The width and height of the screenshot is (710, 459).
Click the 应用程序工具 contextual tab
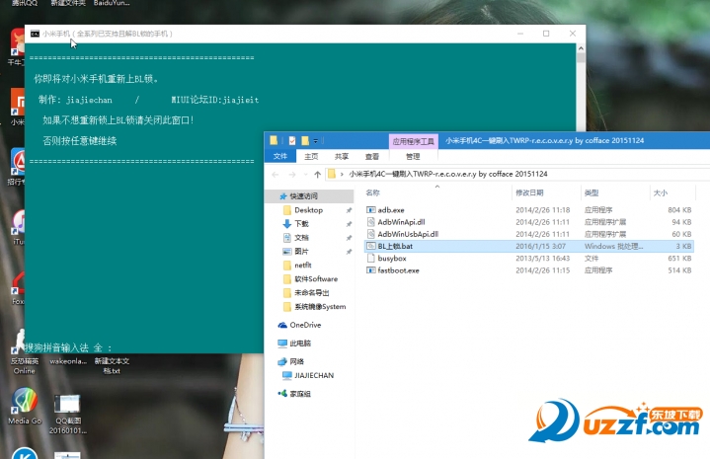point(413,141)
